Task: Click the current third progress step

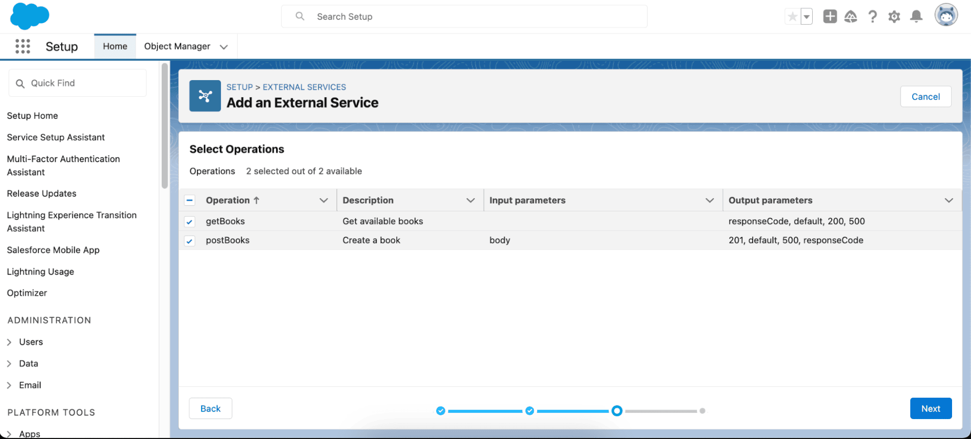Action: coord(617,411)
